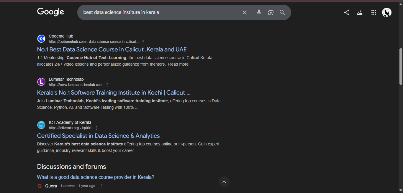Open Kerala's No.1 Software Training Institute link

click(x=114, y=93)
